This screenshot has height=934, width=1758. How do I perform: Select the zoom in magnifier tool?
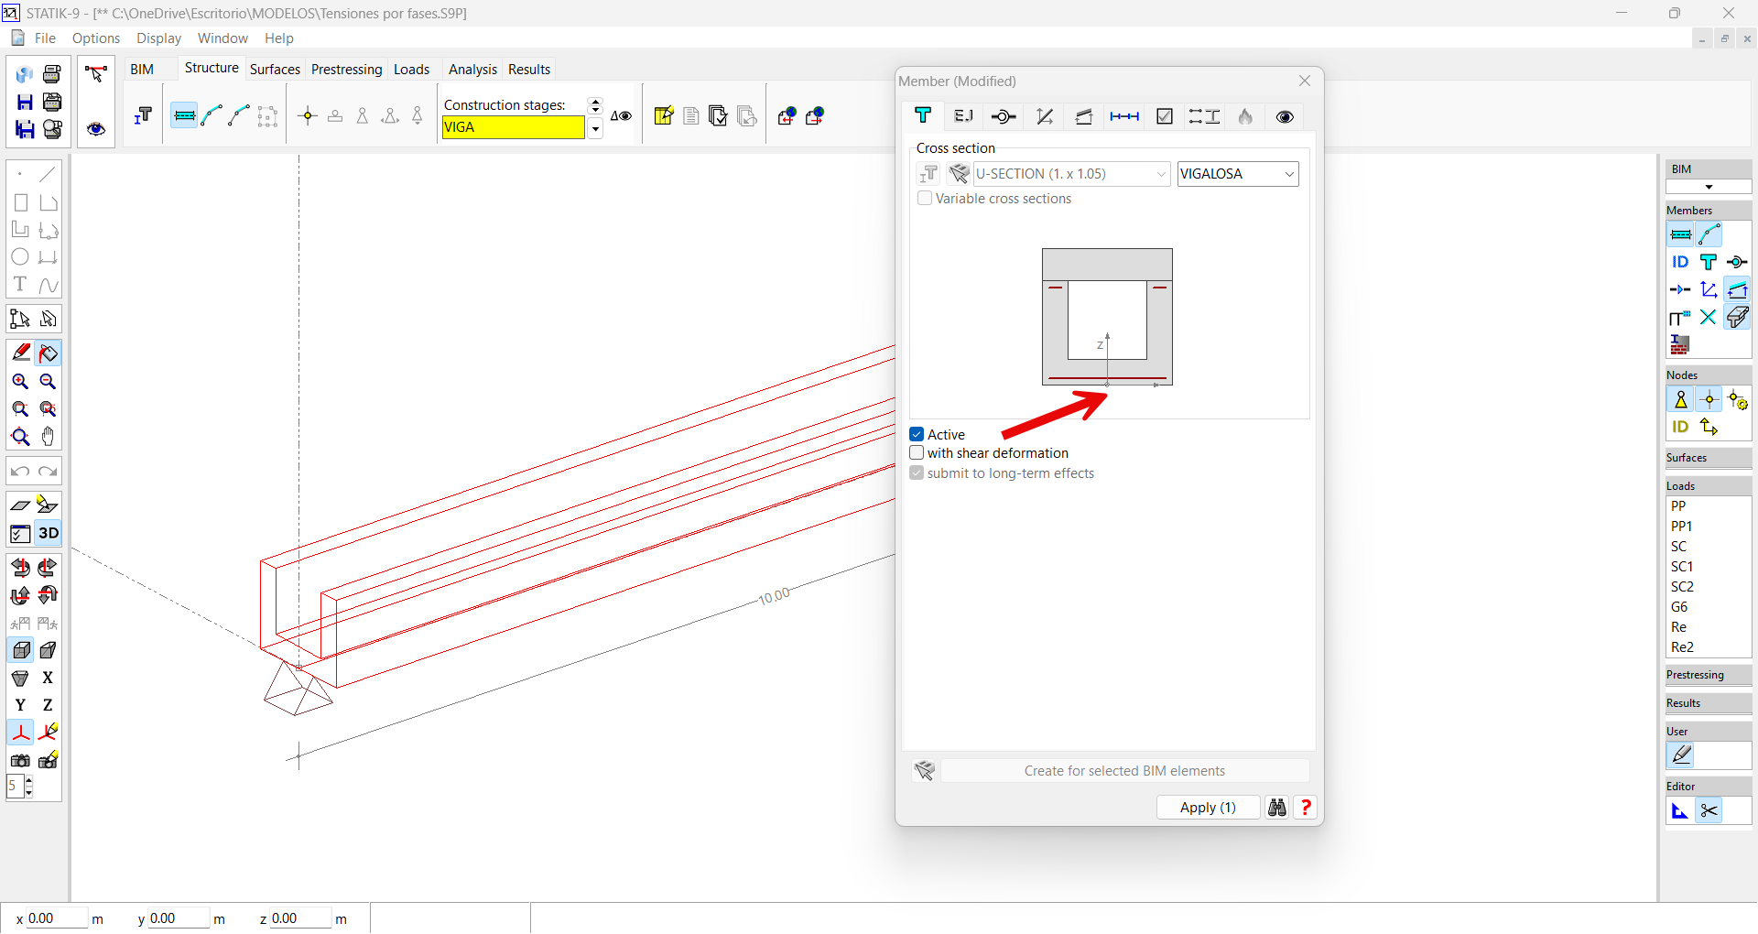point(20,382)
